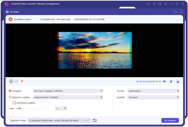Open the enhance effects star icon
Viewport: 188px width, 127px height.
[x=171, y=81]
